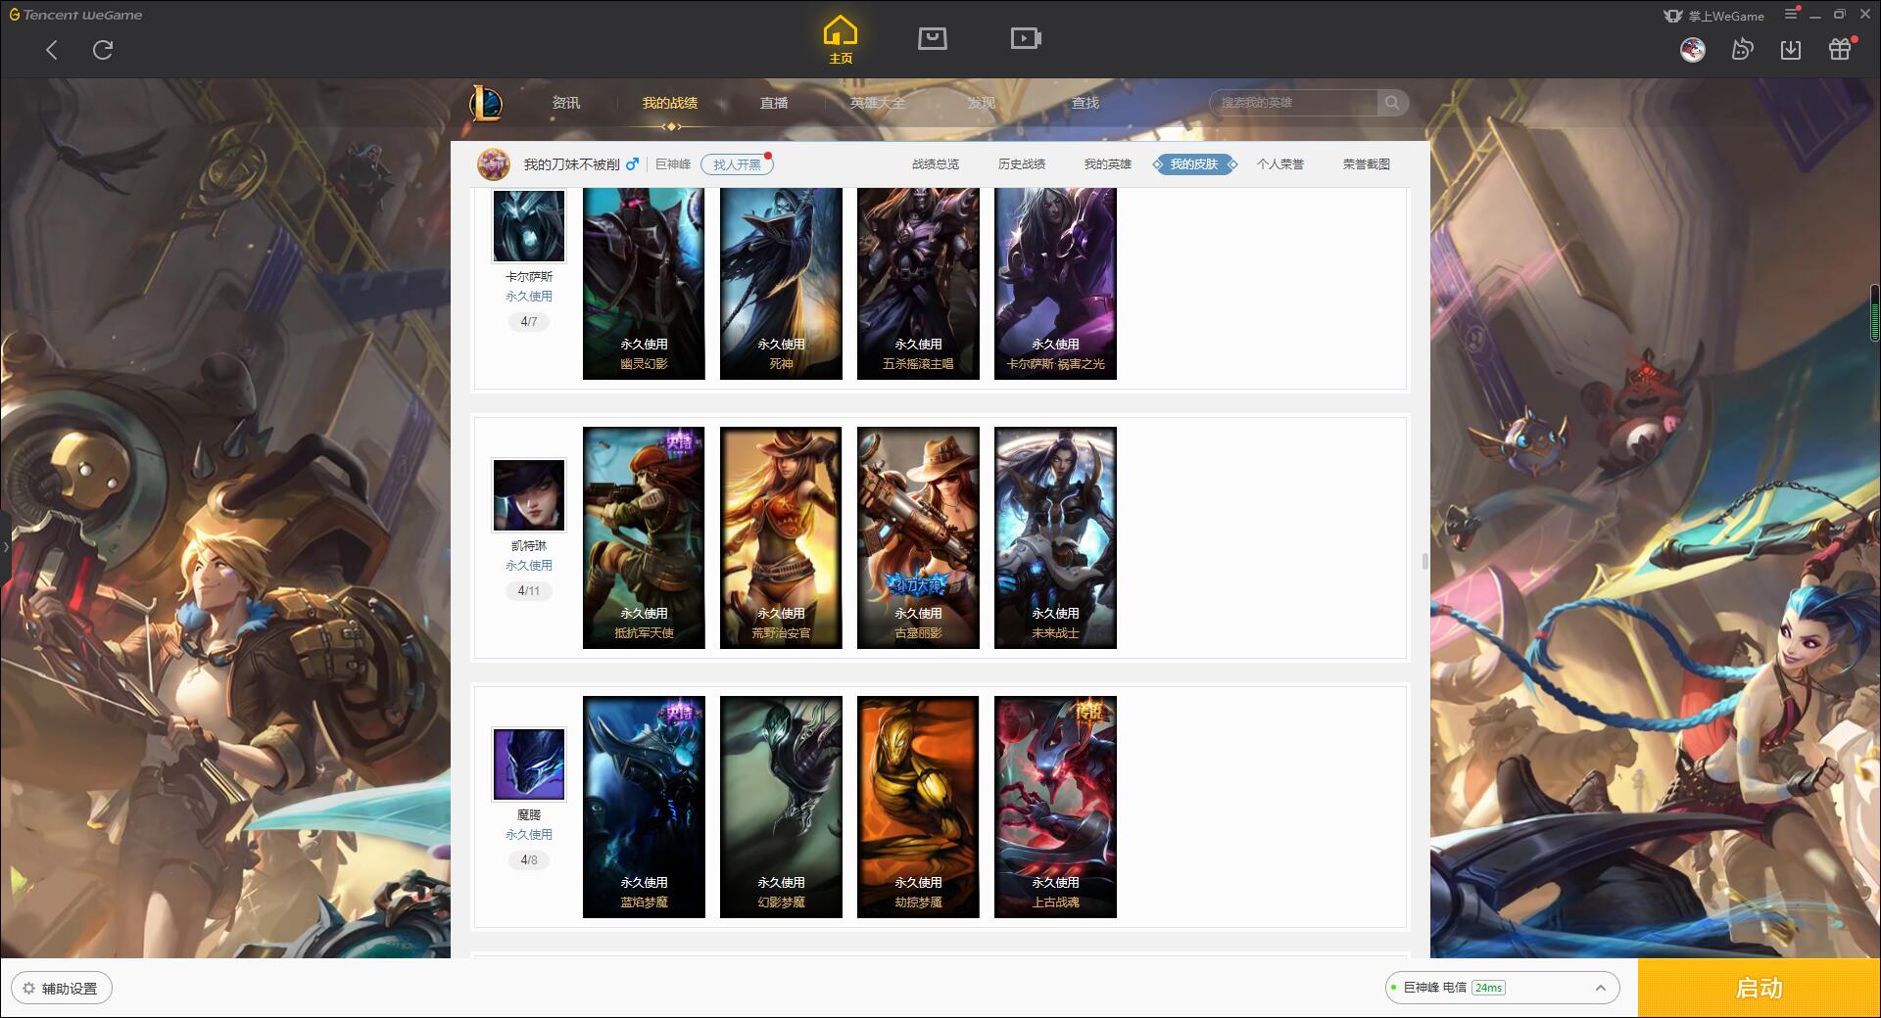Click the male gender symbol icon
This screenshot has height=1018, width=1881.
[632, 164]
